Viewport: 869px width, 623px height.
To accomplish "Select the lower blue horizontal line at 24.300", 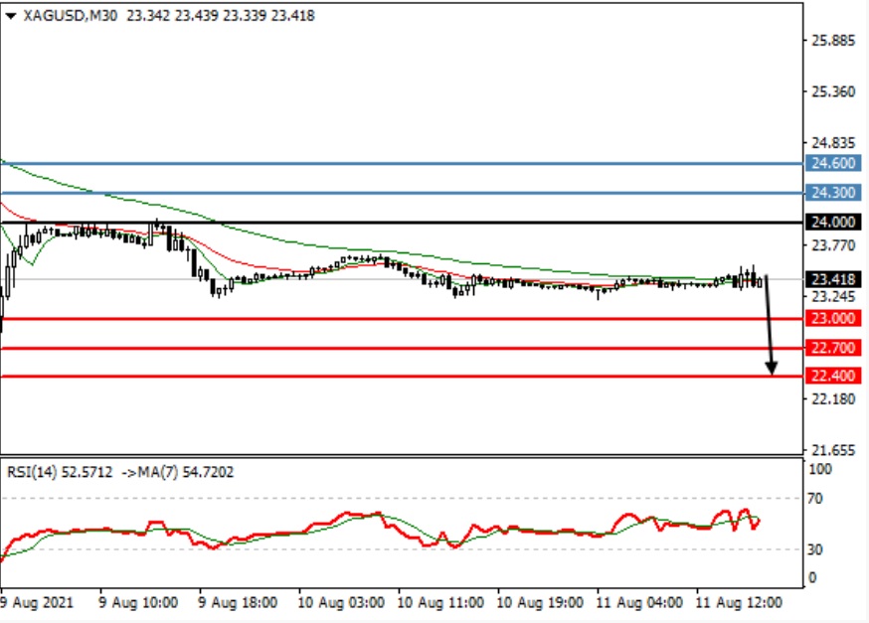I will pyautogui.click(x=402, y=193).
